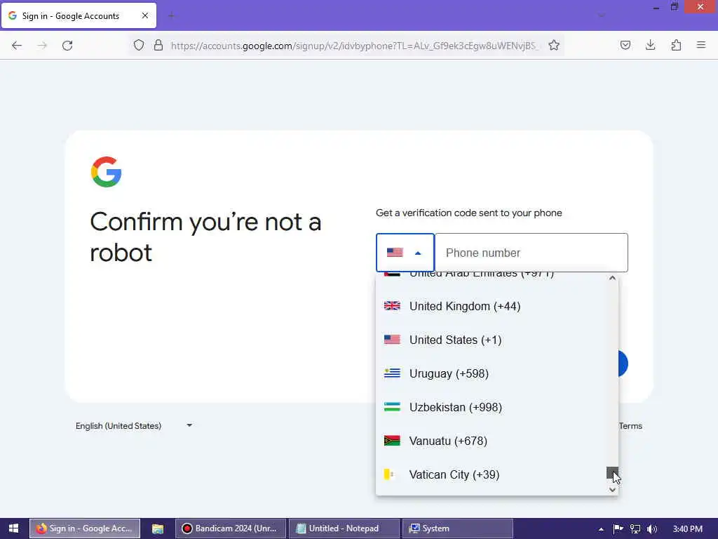The height and width of the screenshot is (539, 718).
Task: Open the English (United States) language dropdown
Action: coord(134,426)
